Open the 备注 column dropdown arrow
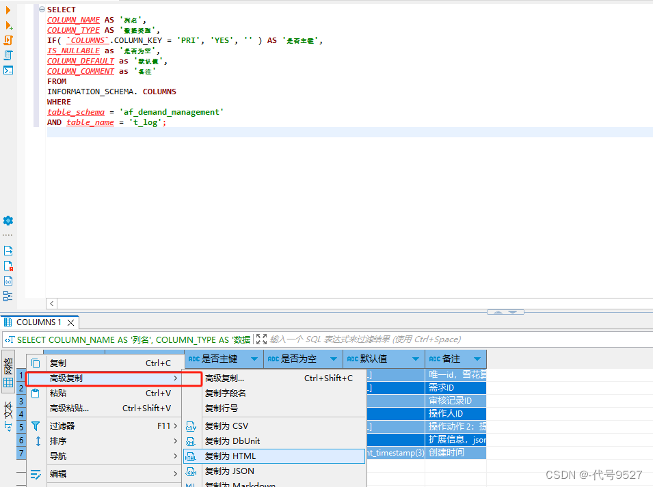Screen dimensions: 653x487 coord(477,359)
